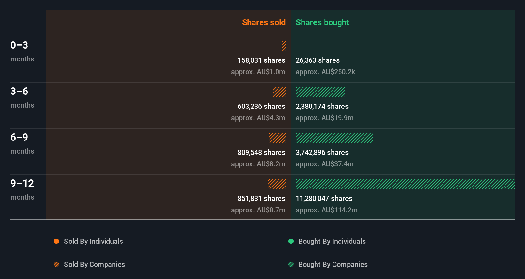Click the 603,236 shares value
525x279 pixels.
point(261,106)
